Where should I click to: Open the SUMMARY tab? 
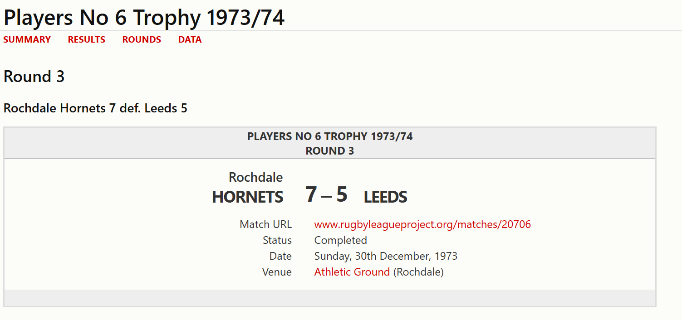click(27, 40)
